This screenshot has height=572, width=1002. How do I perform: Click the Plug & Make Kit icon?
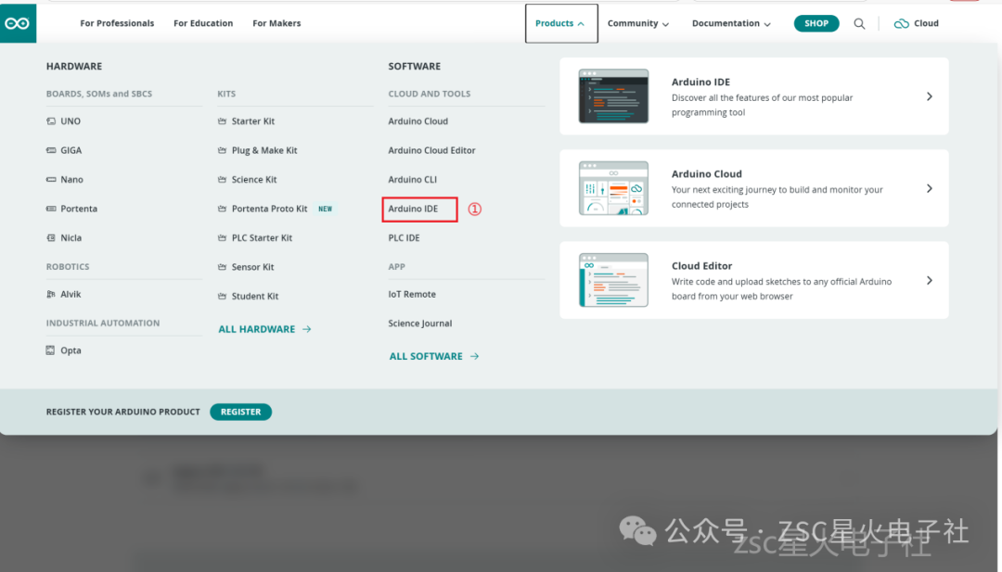tap(223, 150)
